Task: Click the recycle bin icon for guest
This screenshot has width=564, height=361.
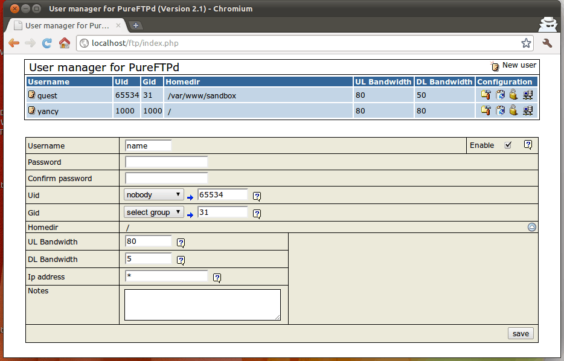Action: 500,95
